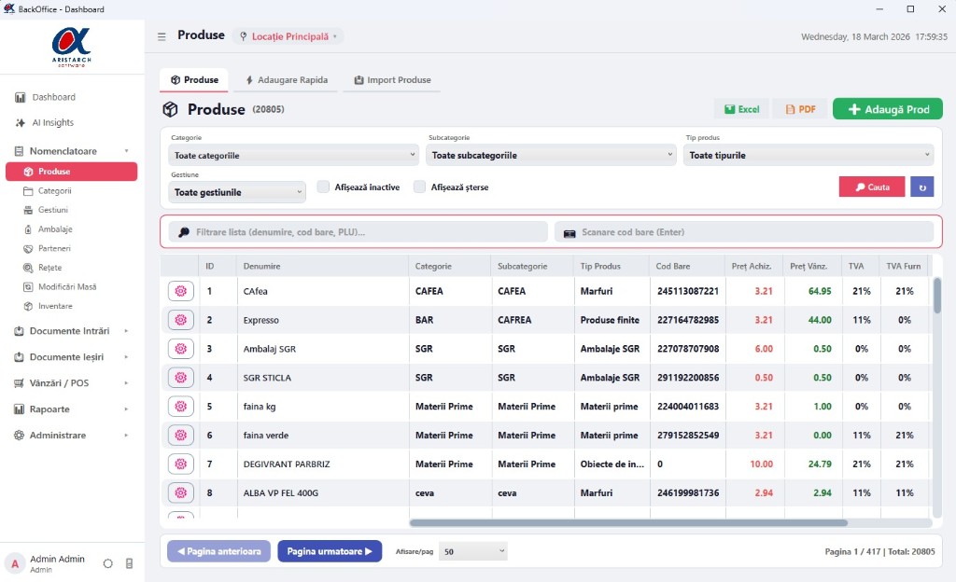The width and height of the screenshot is (956, 582).
Task: Click the gear icon for CAfea row
Action: pyautogui.click(x=180, y=291)
